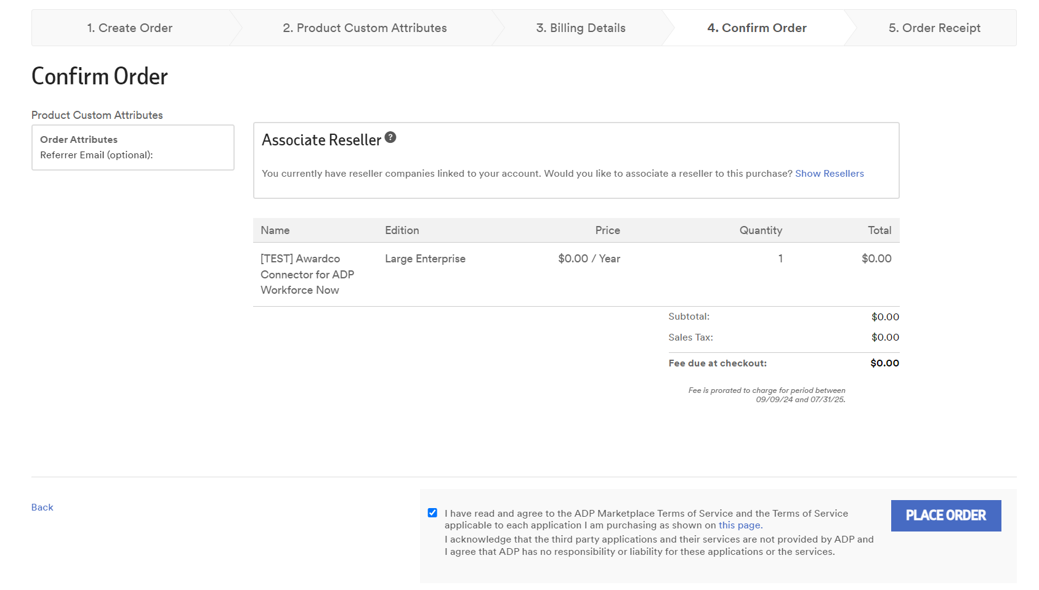Viewport: 1039px width, 590px height.
Task: Click the Order Attributes box
Action: click(133, 148)
